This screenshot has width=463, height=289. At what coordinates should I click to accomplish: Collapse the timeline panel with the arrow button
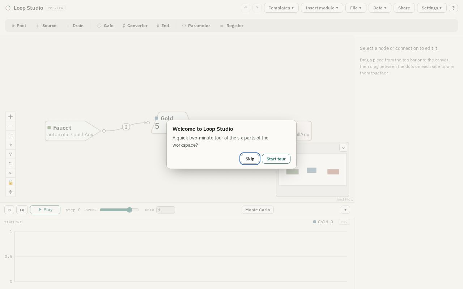pyautogui.click(x=345, y=210)
